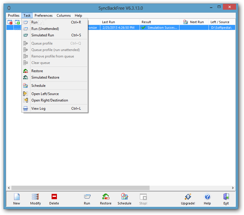
Task: Choose Schedule from the Task menu
Action: coord(55,86)
